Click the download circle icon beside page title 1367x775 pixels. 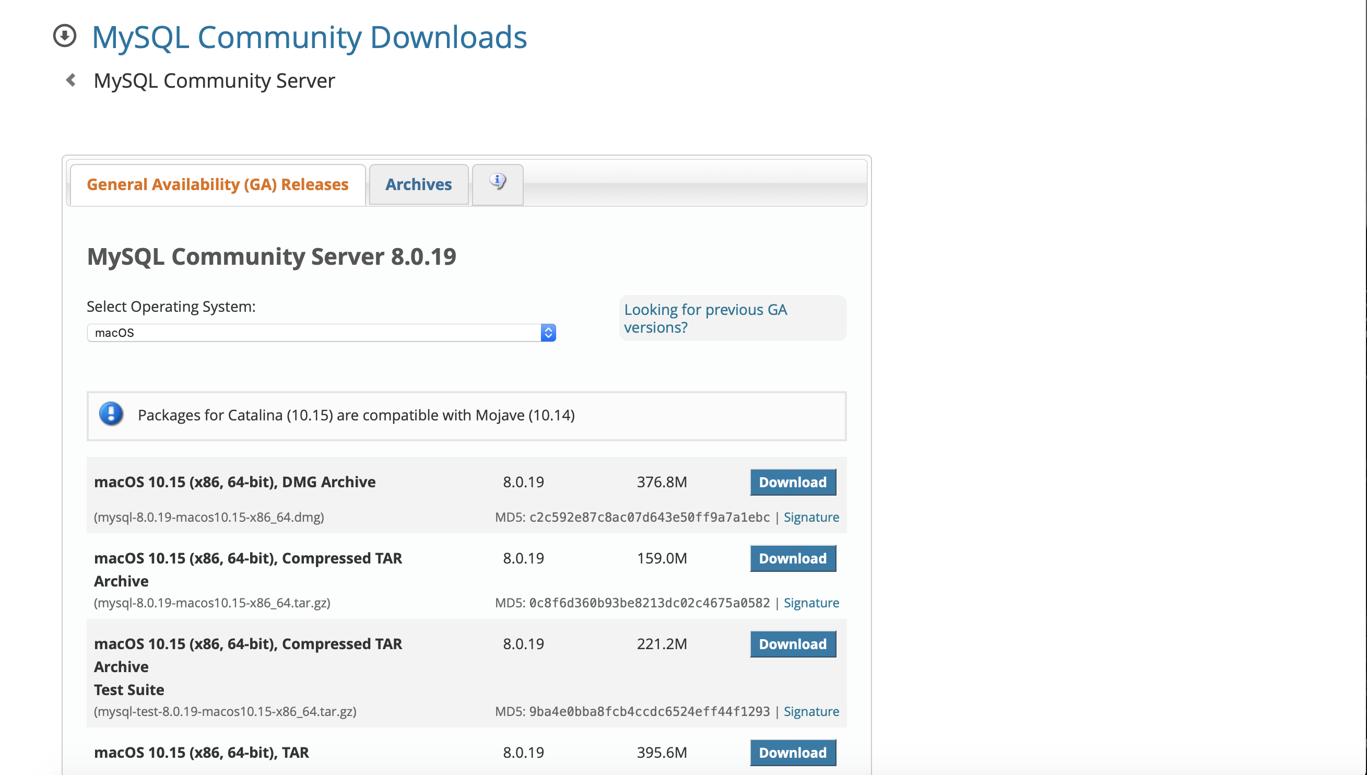(64, 36)
